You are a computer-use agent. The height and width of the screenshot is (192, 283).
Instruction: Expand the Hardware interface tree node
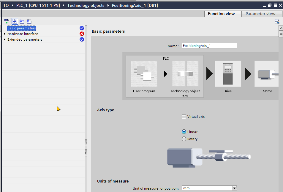[4, 34]
